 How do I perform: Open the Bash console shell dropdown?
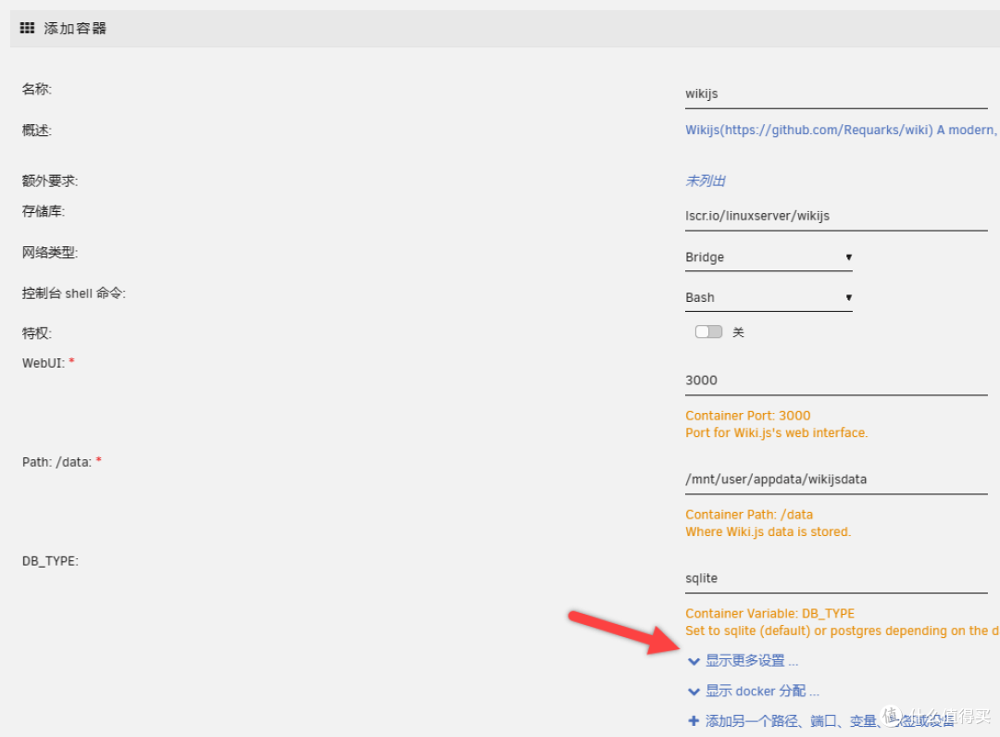pyautogui.click(x=769, y=298)
